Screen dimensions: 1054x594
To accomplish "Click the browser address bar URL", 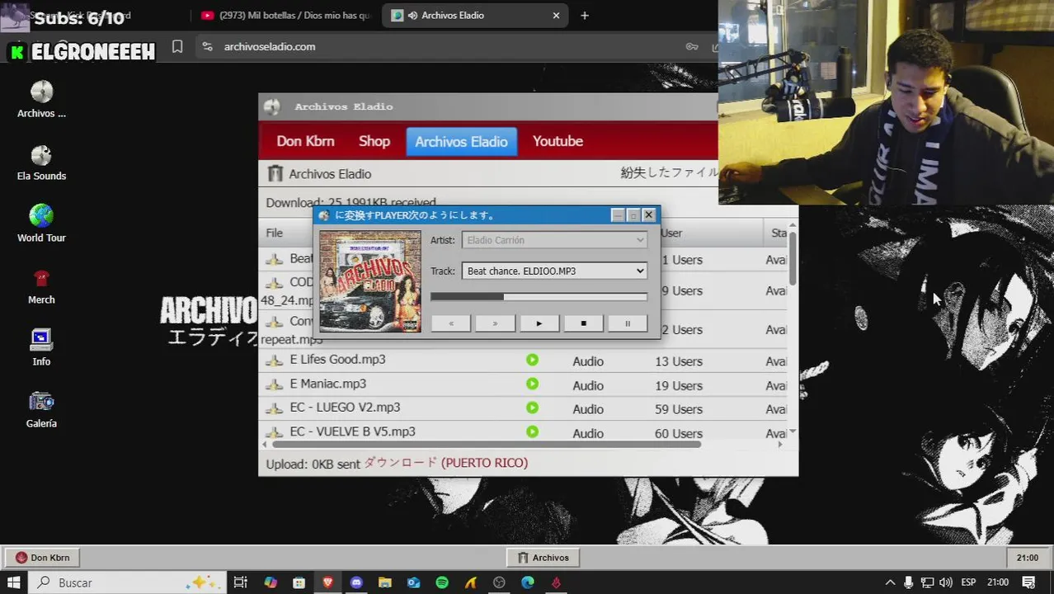I will point(270,47).
